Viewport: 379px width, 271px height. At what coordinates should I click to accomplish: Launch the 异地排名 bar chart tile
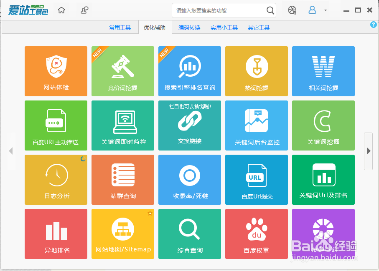tap(56, 234)
